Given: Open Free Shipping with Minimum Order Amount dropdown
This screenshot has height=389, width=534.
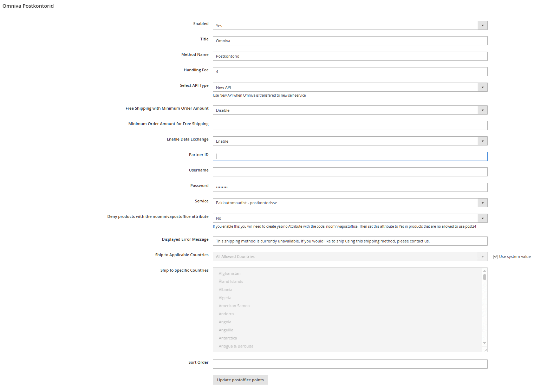Looking at the screenshot, I should pos(350,110).
